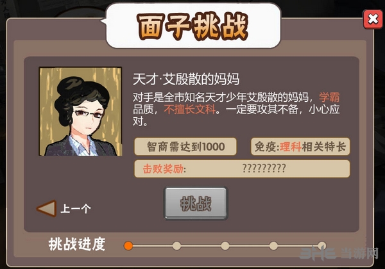Go back with the left triangle arrow
This screenshot has height=269, width=385.
click(x=47, y=209)
